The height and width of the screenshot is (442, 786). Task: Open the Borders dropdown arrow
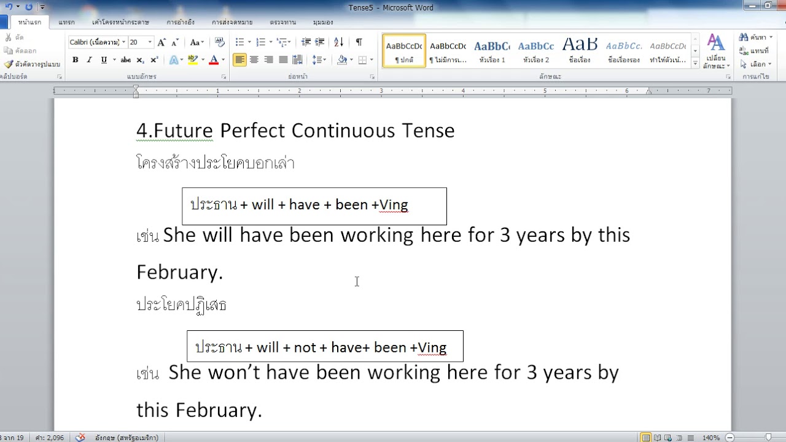372,60
